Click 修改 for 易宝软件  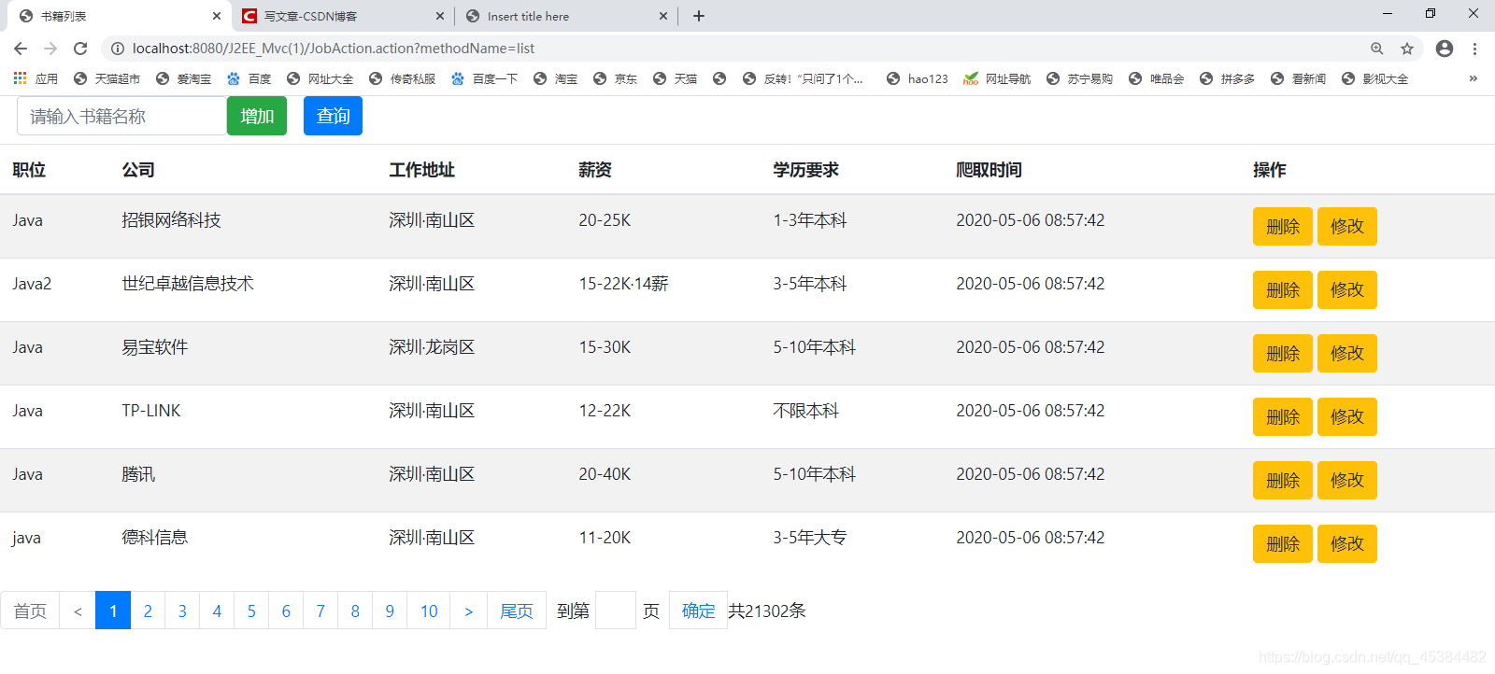[x=1347, y=353]
